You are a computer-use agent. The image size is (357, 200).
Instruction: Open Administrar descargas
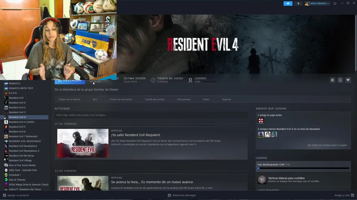(182, 195)
